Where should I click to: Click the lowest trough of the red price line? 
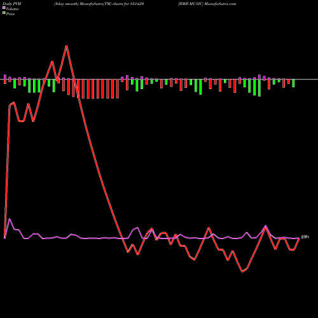242,272
